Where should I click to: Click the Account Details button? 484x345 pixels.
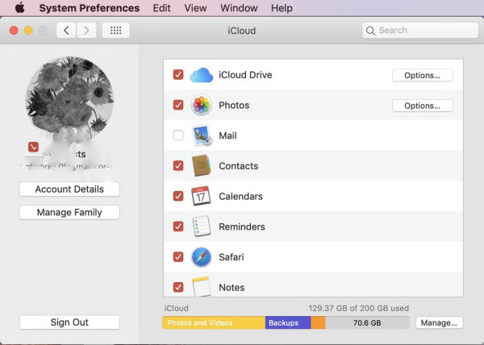69,189
